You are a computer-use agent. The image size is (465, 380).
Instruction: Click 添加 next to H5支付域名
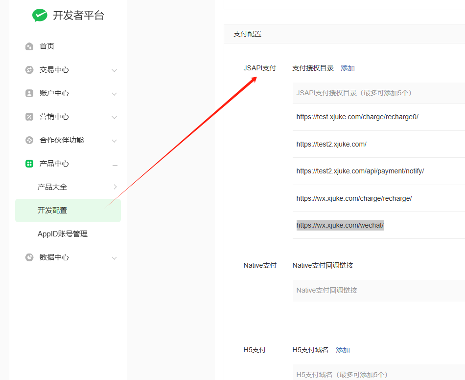[x=343, y=350]
